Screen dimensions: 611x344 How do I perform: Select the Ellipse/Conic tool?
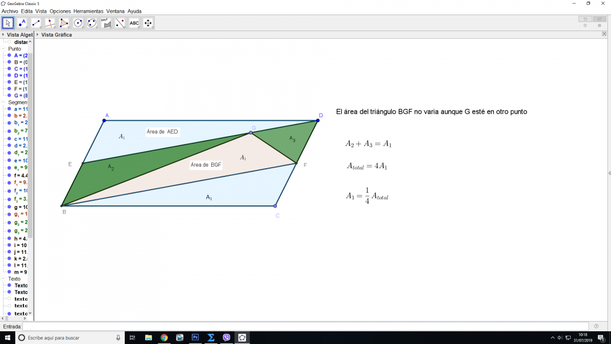click(92, 23)
